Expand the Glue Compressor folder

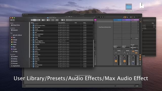31,34
